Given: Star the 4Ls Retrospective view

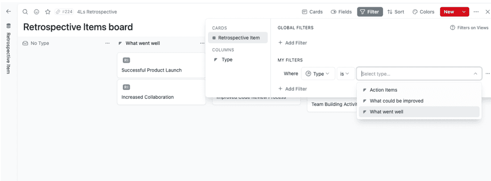Looking at the screenshot, I should coord(48,12).
